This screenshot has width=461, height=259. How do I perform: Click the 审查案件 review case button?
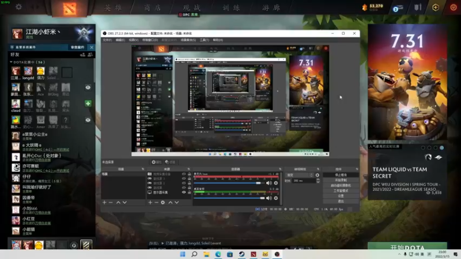(x=78, y=47)
